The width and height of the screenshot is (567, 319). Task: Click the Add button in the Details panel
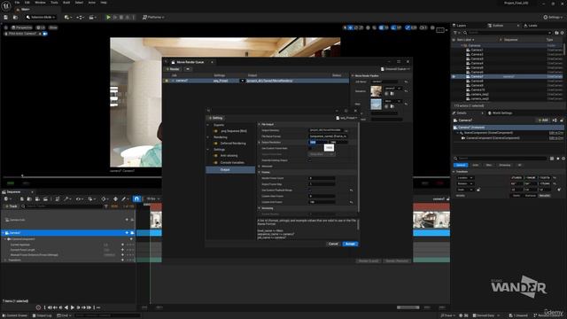(x=543, y=121)
